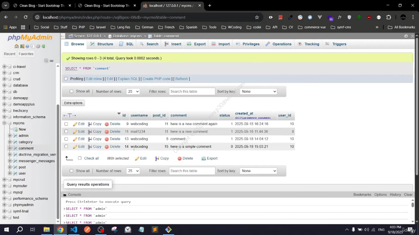Expand the ci-travel database node
This screenshot has width=419, height=235.
tap(5, 67)
